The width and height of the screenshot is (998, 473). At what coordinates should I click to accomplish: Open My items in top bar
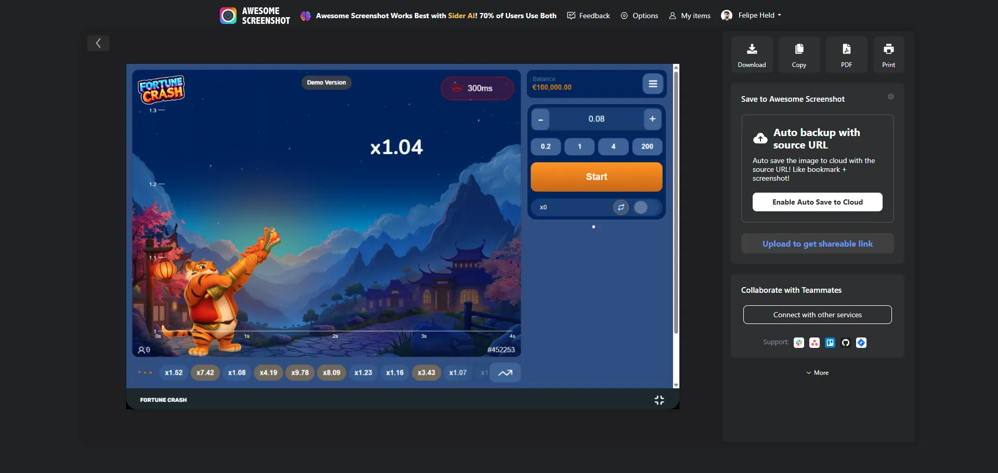(690, 16)
